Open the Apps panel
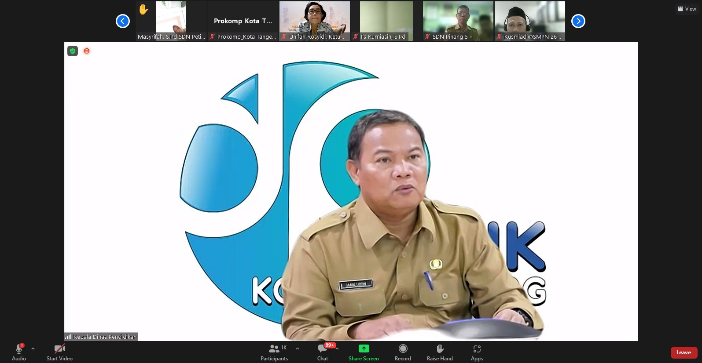Viewport: 702px width, 363px height. pos(477,352)
